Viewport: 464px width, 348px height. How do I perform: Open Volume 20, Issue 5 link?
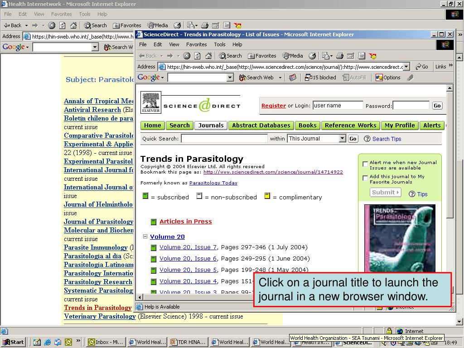[x=188, y=270]
